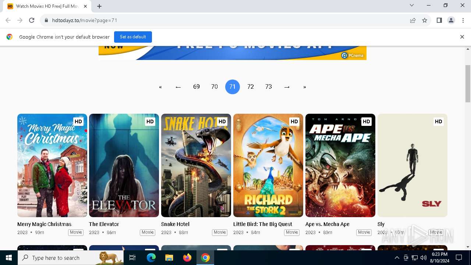Expand tab search dropdown arrow
This screenshot has width=471, height=265.
(x=412, y=5)
